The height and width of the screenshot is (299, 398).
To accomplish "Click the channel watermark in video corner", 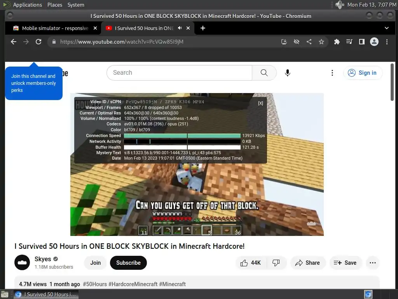I will [x=311, y=224].
